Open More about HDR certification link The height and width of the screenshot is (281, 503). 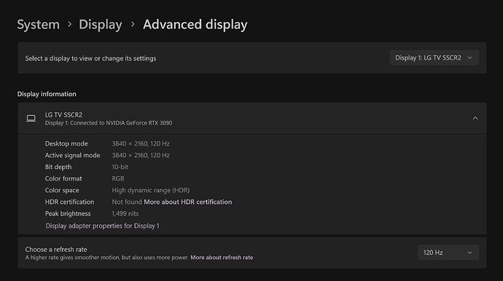(x=187, y=202)
